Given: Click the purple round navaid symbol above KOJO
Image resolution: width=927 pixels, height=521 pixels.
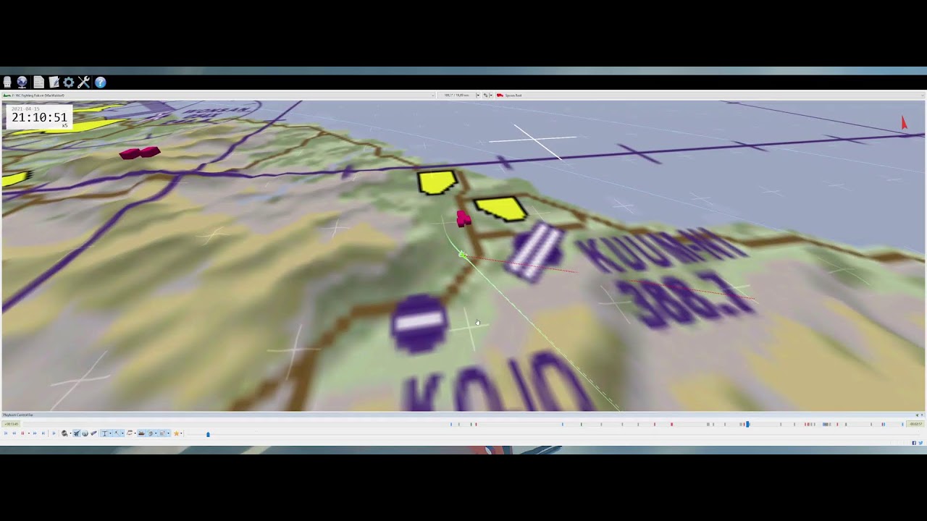Looking at the screenshot, I should coord(419,323).
